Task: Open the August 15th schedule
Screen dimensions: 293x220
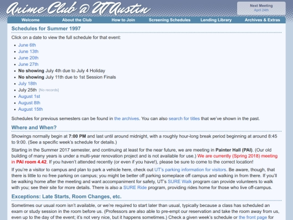Action: coord(30,109)
